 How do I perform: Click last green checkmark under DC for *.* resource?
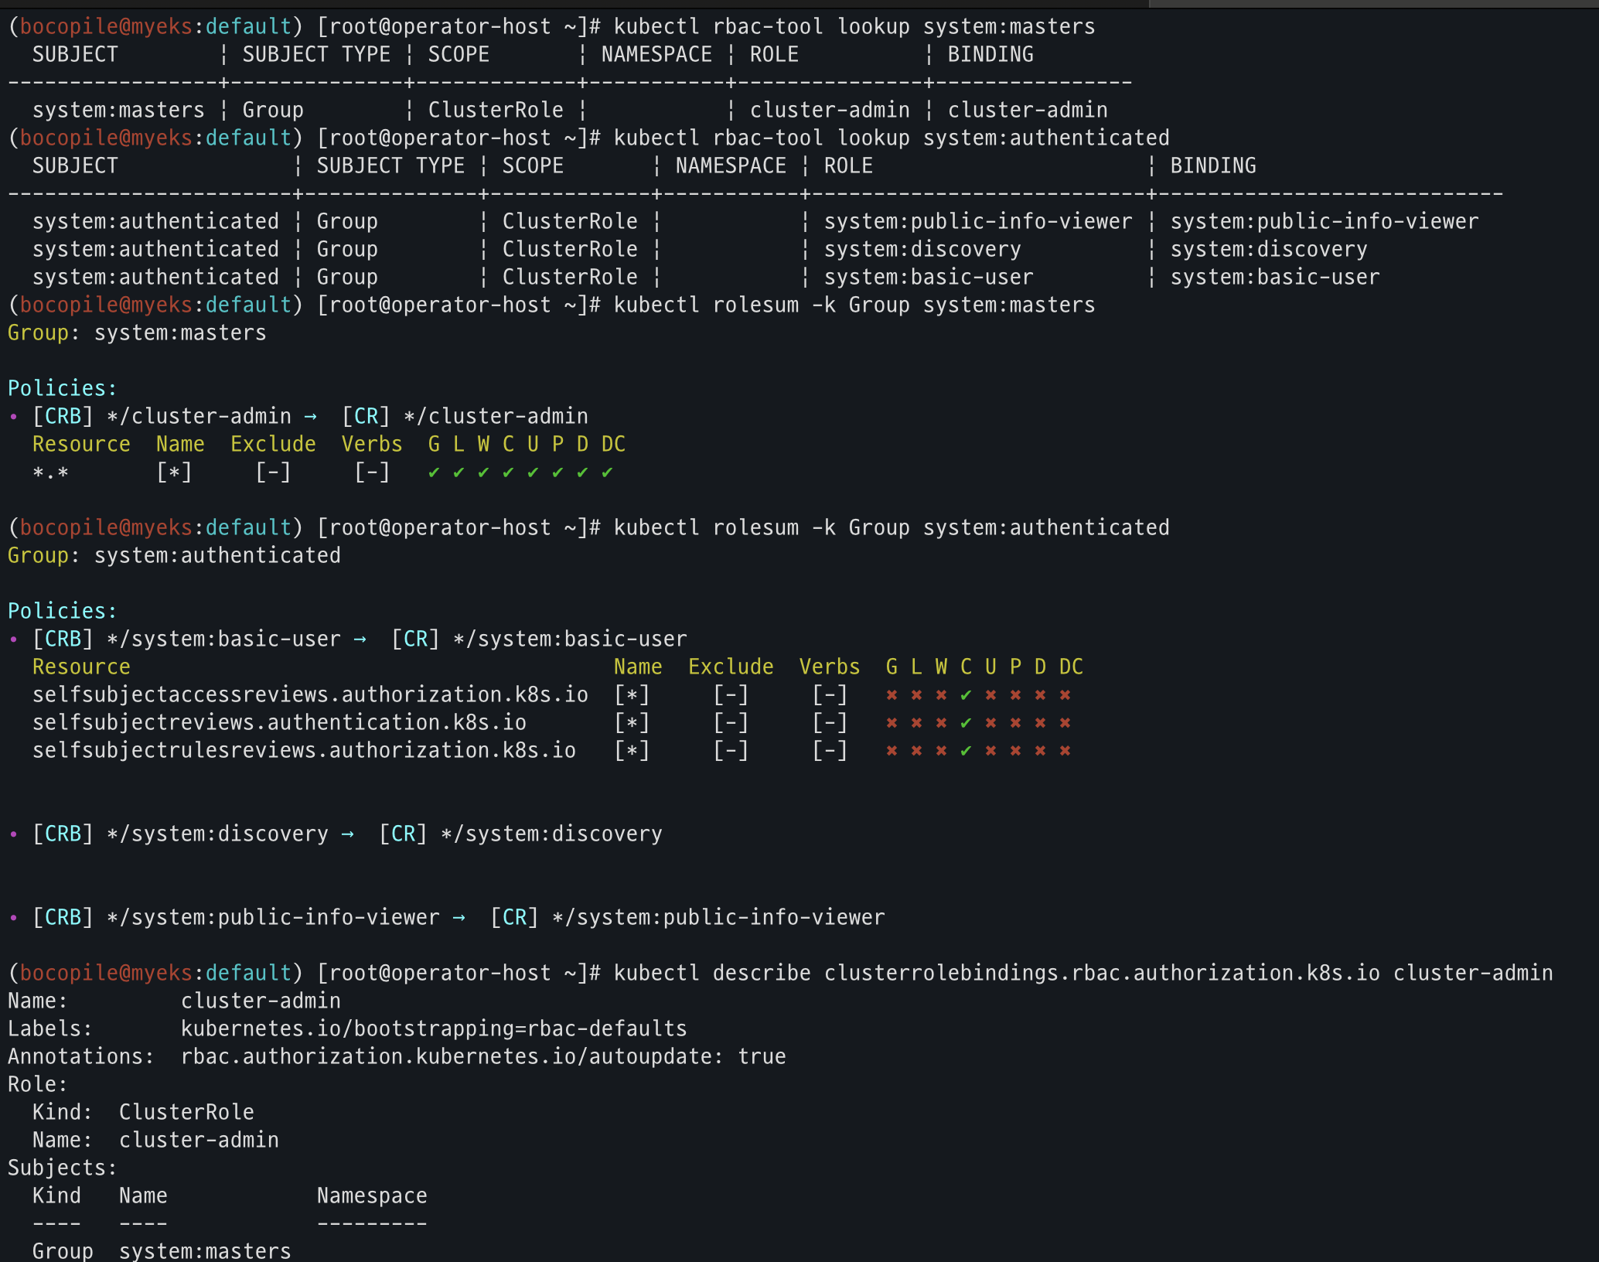[x=607, y=472]
